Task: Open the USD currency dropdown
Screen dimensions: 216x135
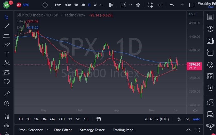Action: 193,14
